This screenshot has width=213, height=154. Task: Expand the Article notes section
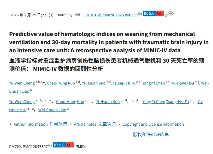click(x=85, y=124)
